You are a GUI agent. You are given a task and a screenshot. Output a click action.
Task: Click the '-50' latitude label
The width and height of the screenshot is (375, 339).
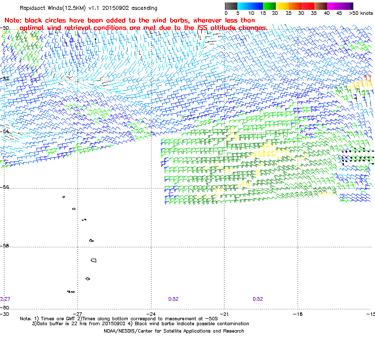click(4, 28)
